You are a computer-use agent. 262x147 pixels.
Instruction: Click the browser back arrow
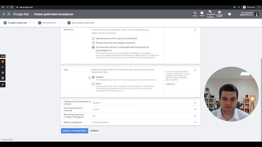pyautogui.click(x=3, y=7)
